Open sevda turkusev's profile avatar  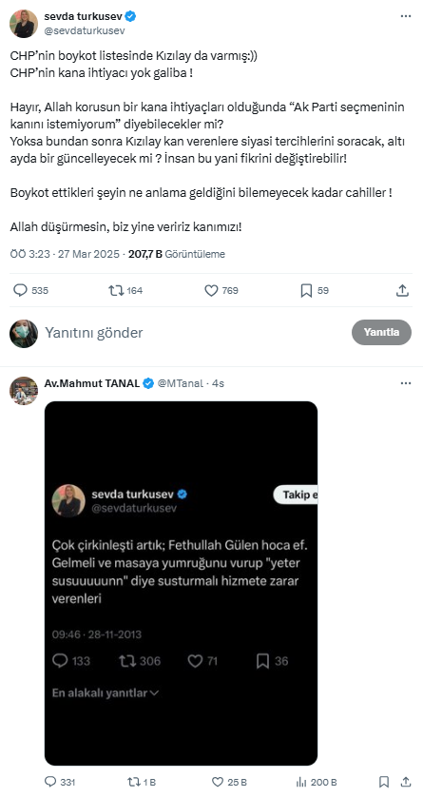(24, 24)
